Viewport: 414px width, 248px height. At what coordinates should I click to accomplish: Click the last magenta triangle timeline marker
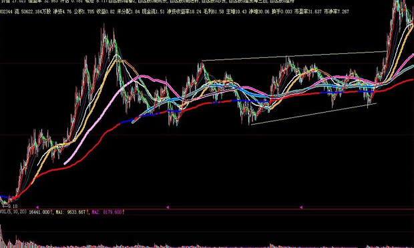(x=301, y=207)
